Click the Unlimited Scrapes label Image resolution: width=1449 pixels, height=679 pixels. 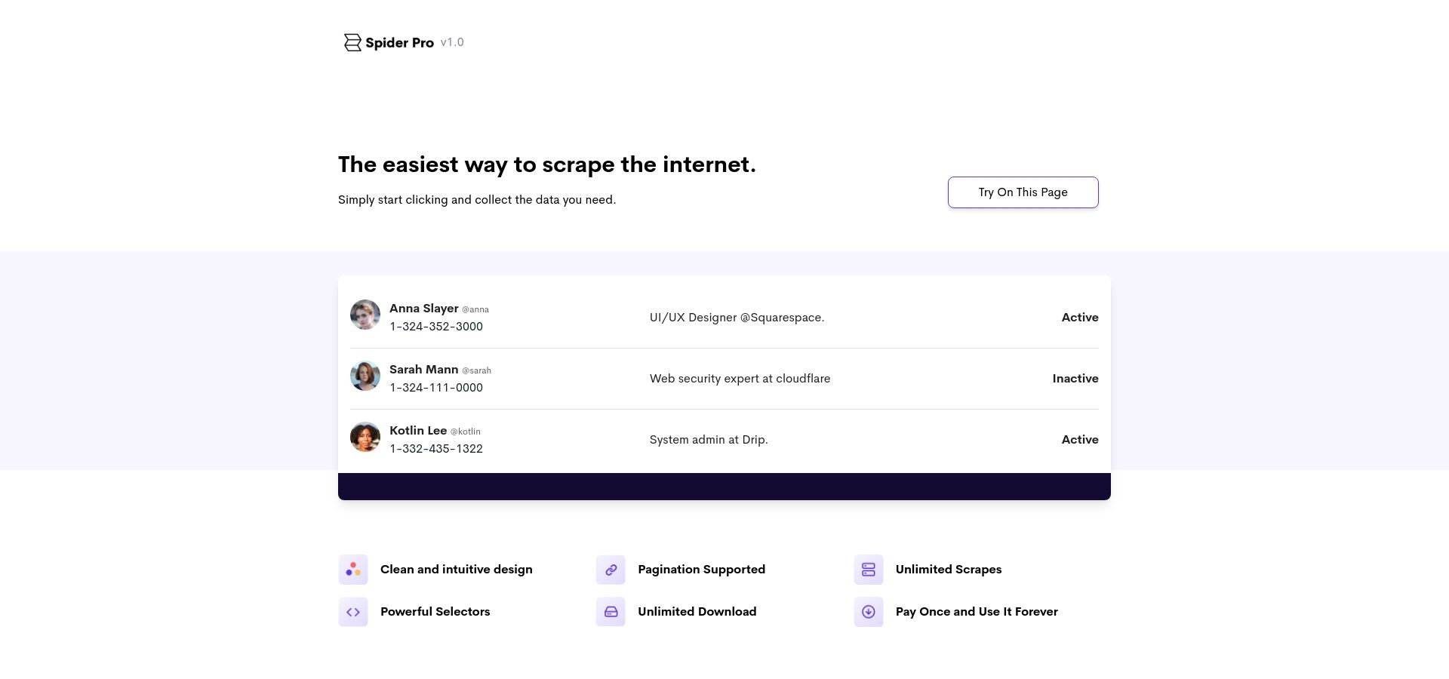click(949, 570)
